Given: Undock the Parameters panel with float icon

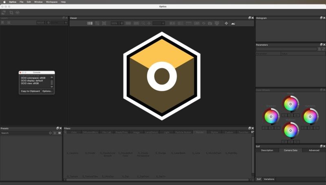Looking at the screenshot, I should (x=321, y=45).
